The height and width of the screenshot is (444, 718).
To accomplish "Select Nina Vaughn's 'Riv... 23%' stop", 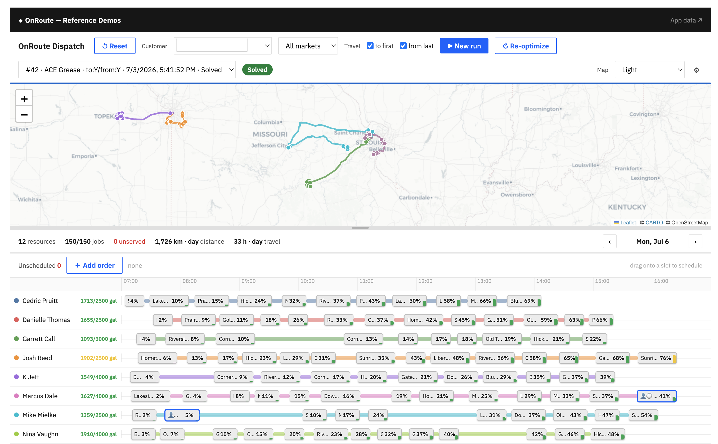I will click(330, 434).
